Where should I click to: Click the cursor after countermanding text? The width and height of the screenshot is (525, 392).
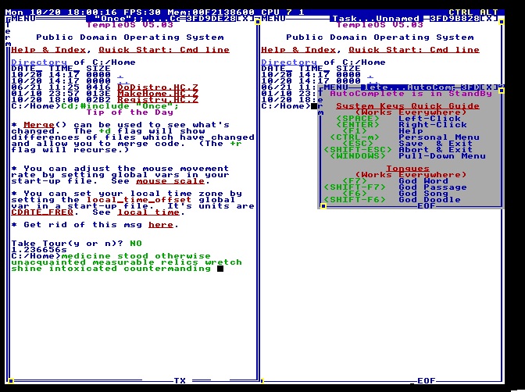click(220, 269)
